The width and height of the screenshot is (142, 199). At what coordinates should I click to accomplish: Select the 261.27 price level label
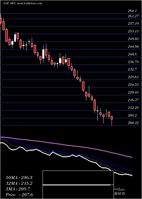(133, 16)
